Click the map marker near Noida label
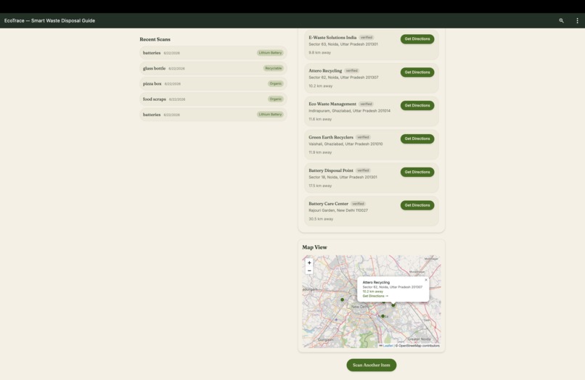The height and width of the screenshot is (380, 585). 382,316
